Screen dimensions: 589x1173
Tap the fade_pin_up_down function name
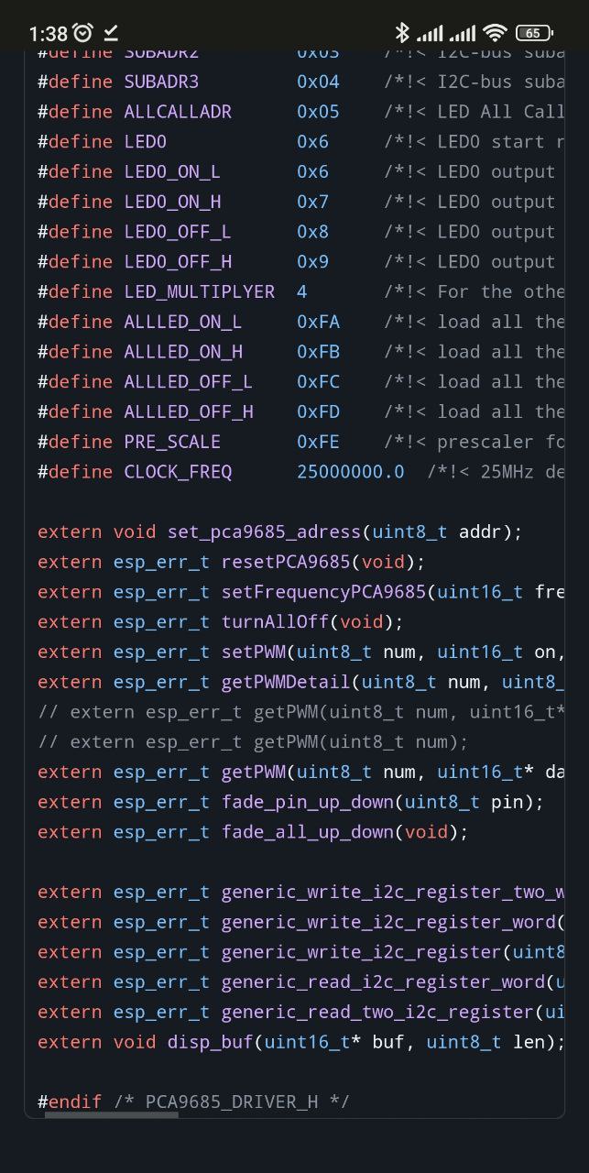pyautogui.click(x=307, y=802)
